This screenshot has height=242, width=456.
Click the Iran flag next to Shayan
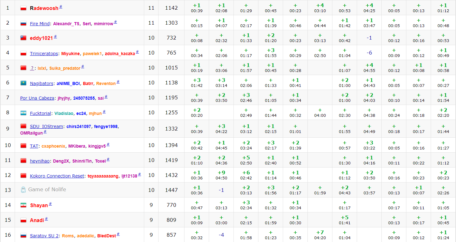[23, 205]
